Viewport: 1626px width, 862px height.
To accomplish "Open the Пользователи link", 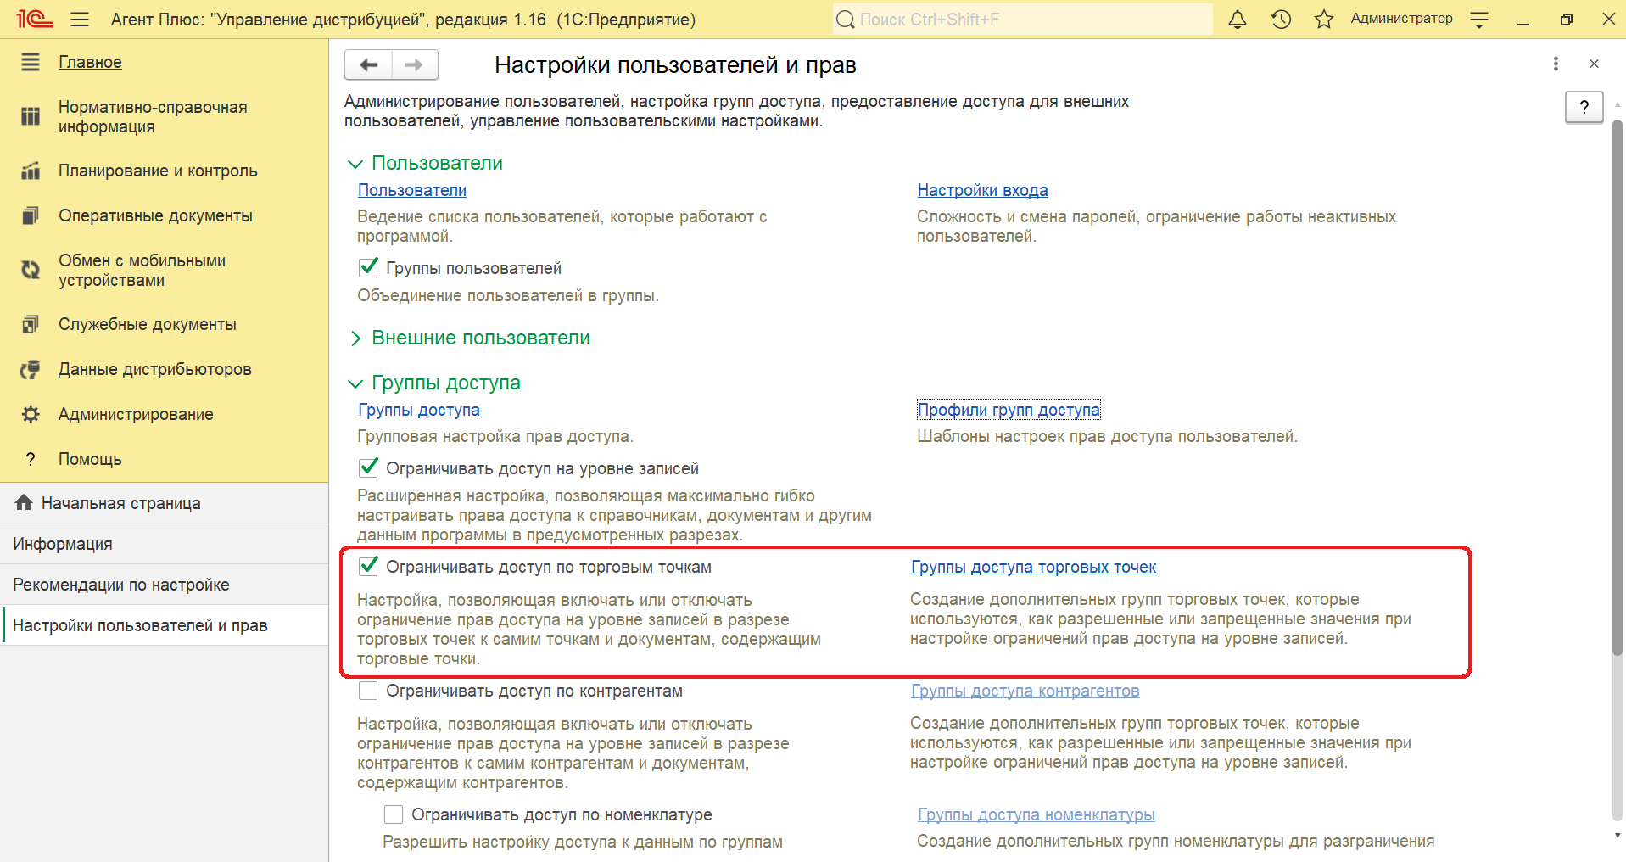I will point(412,190).
